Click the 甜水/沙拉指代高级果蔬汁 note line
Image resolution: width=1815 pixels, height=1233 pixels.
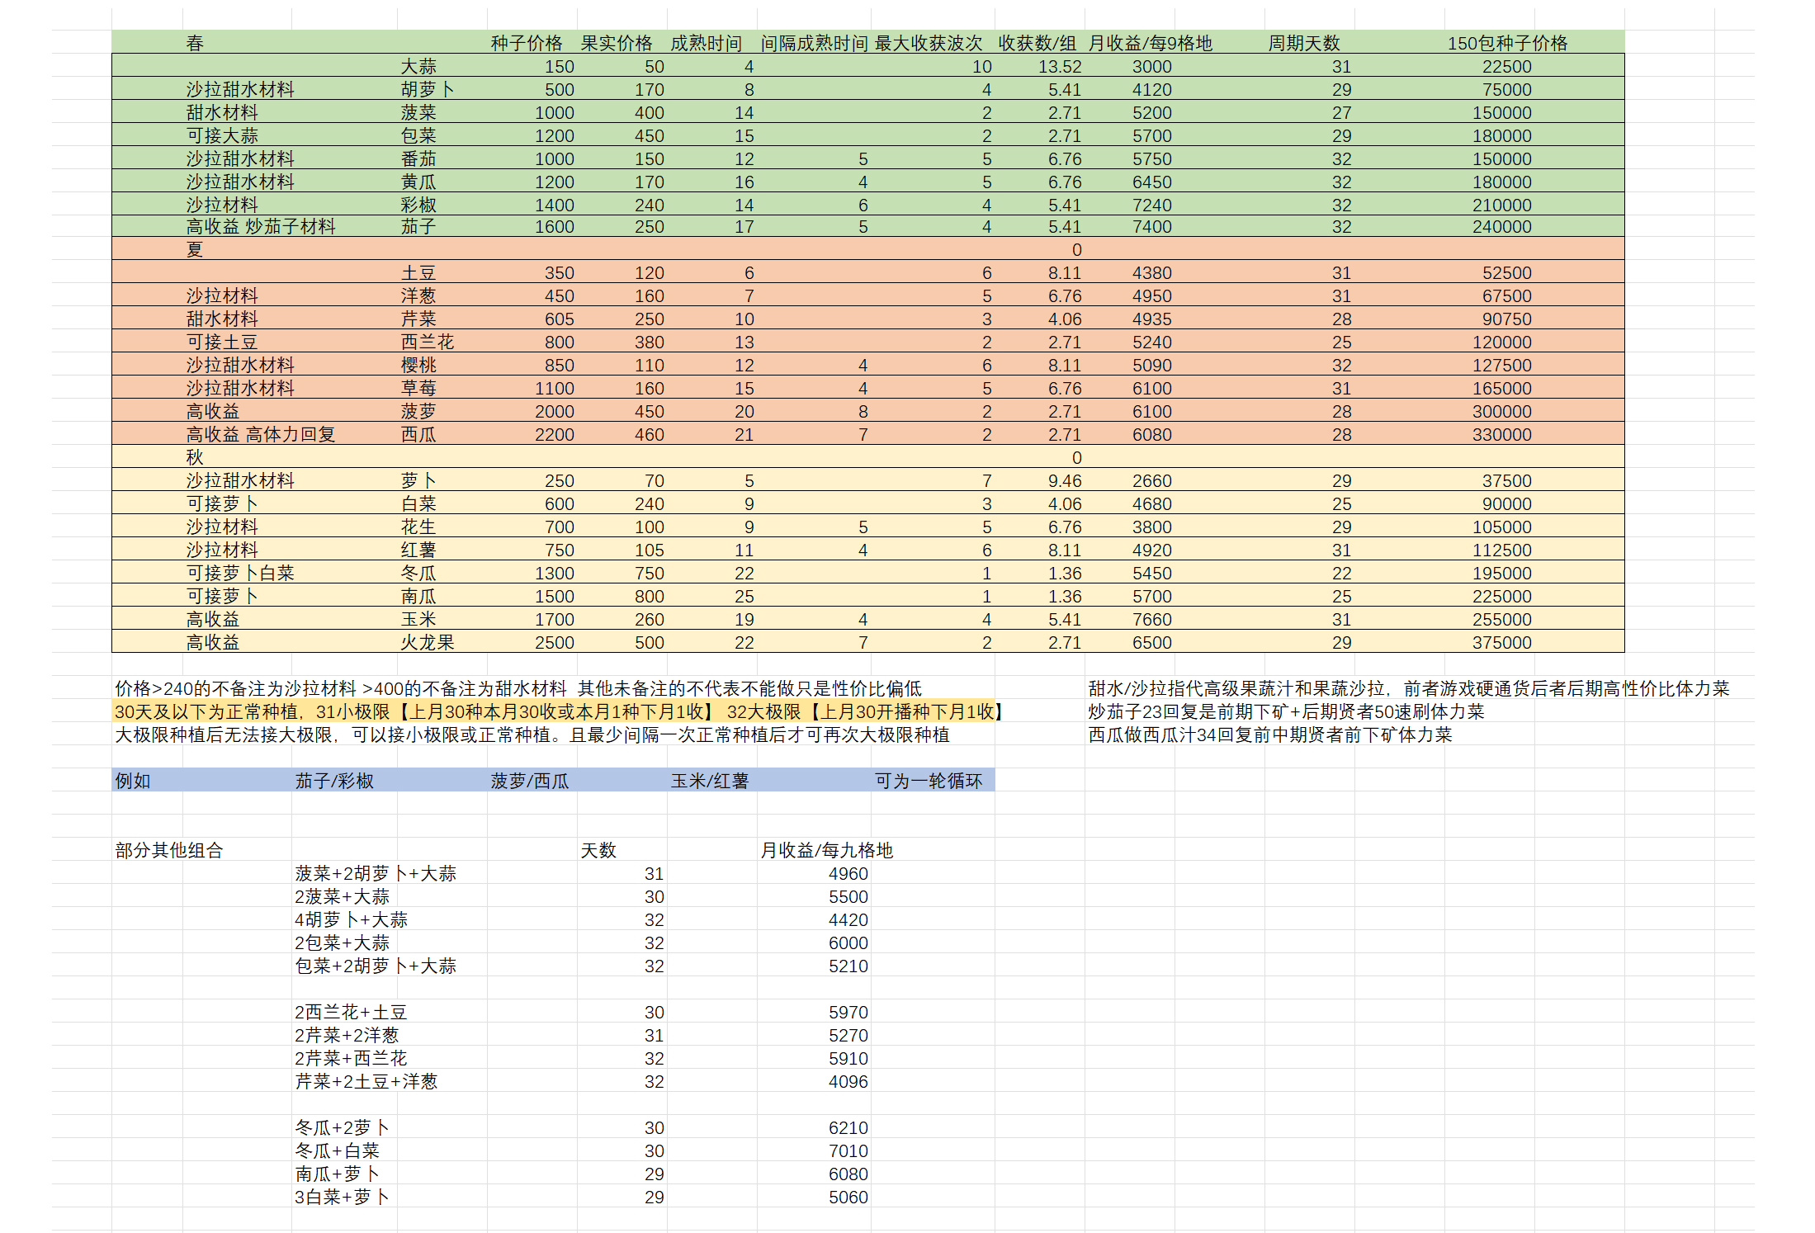tap(1409, 688)
